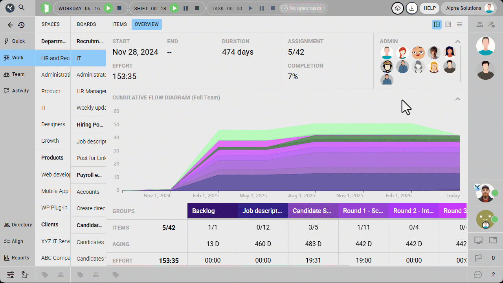Toggle the dashboard grid view icon

point(437,24)
